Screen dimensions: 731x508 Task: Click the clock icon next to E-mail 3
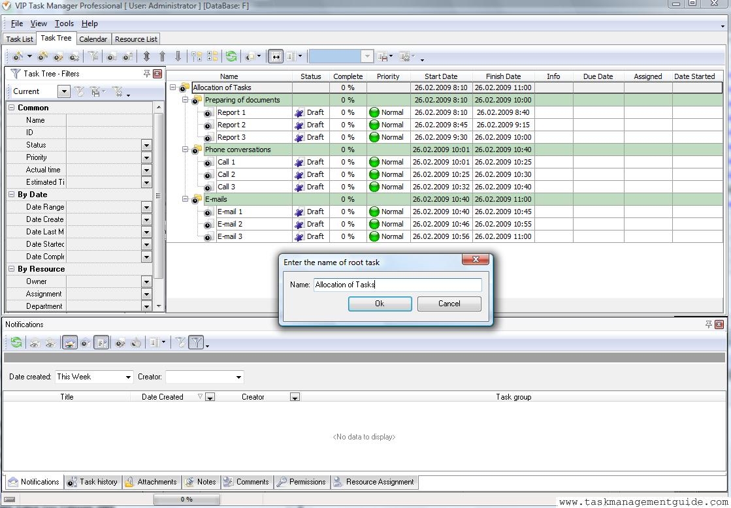208,237
